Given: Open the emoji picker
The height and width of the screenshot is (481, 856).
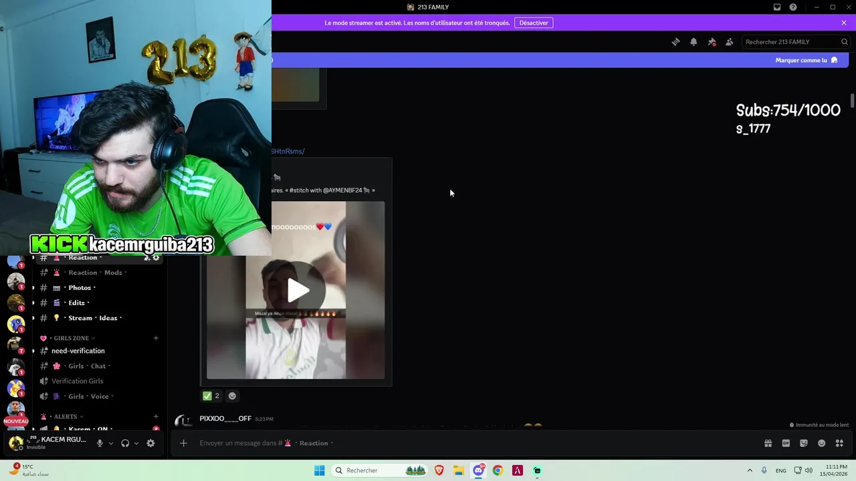Looking at the screenshot, I should pos(821,443).
